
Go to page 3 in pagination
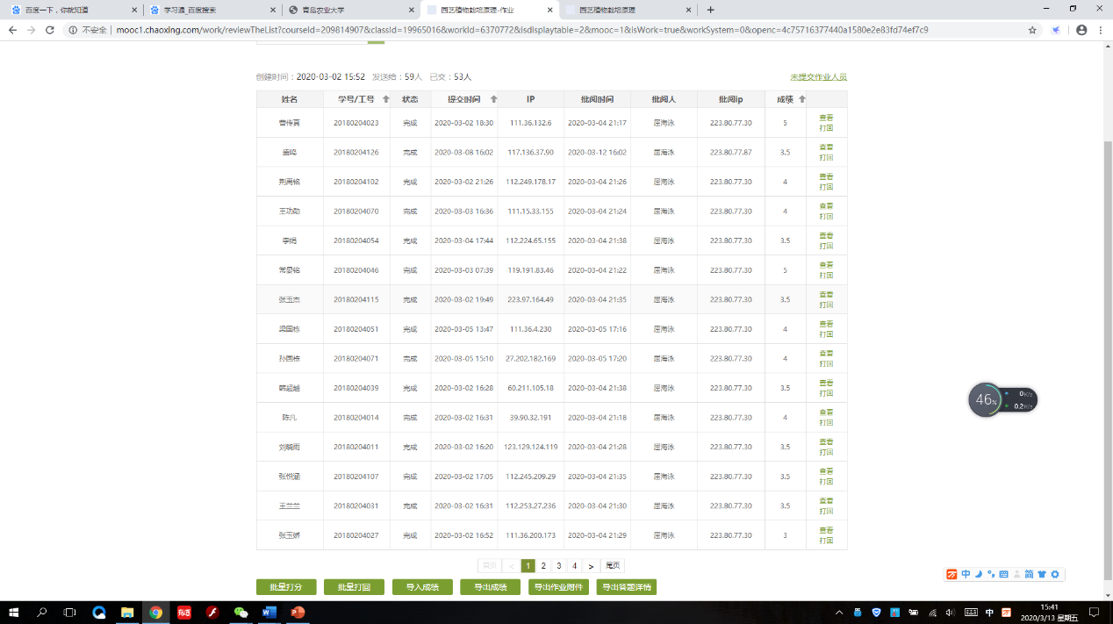(x=558, y=566)
